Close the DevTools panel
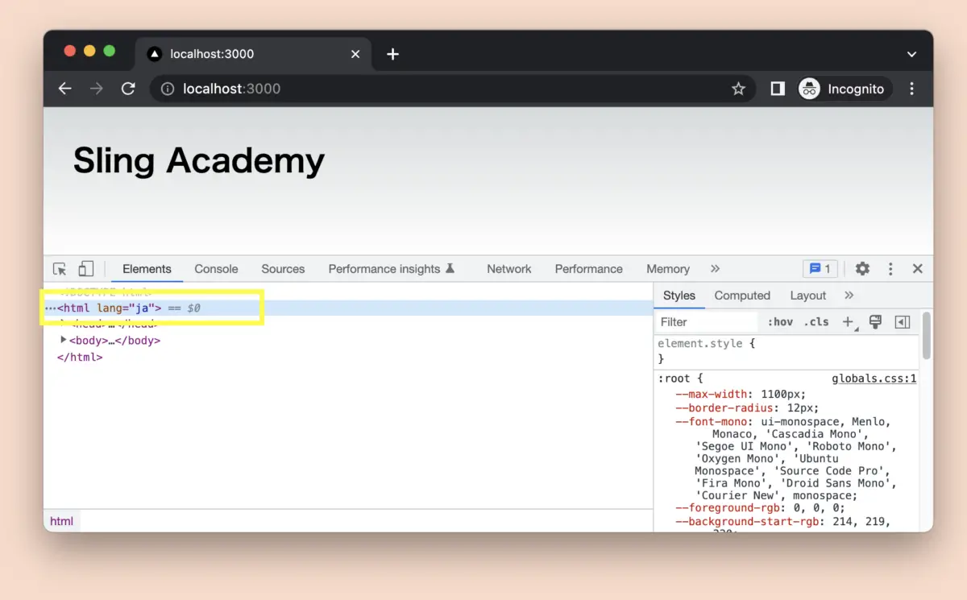967x600 pixels. 917,269
